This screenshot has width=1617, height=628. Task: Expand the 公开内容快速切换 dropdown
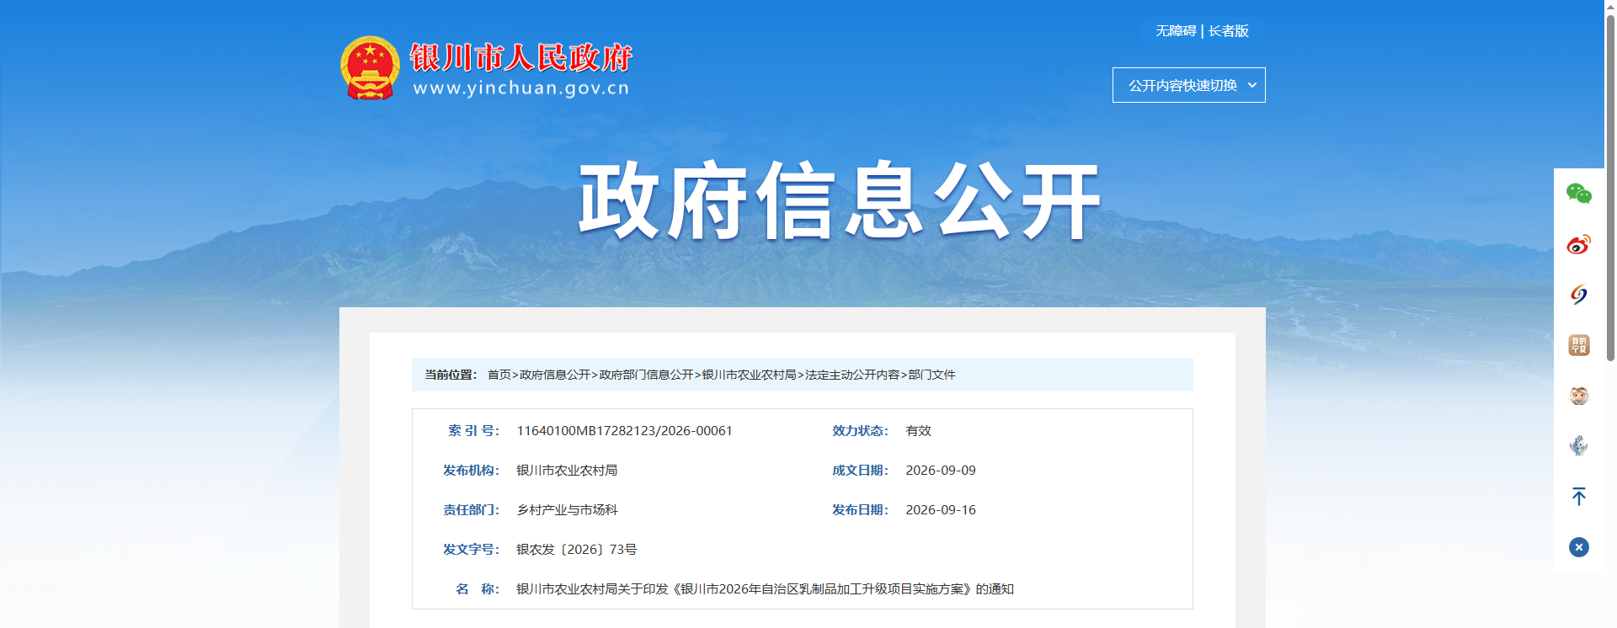[x=1188, y=85]
